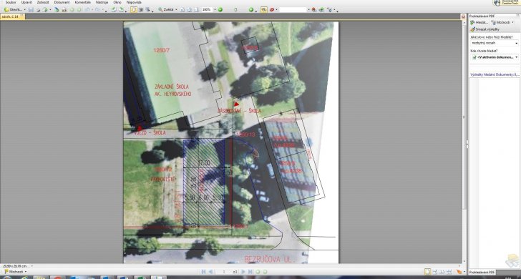
Task: Click the Hledat search button
Action: click(479, 22)
